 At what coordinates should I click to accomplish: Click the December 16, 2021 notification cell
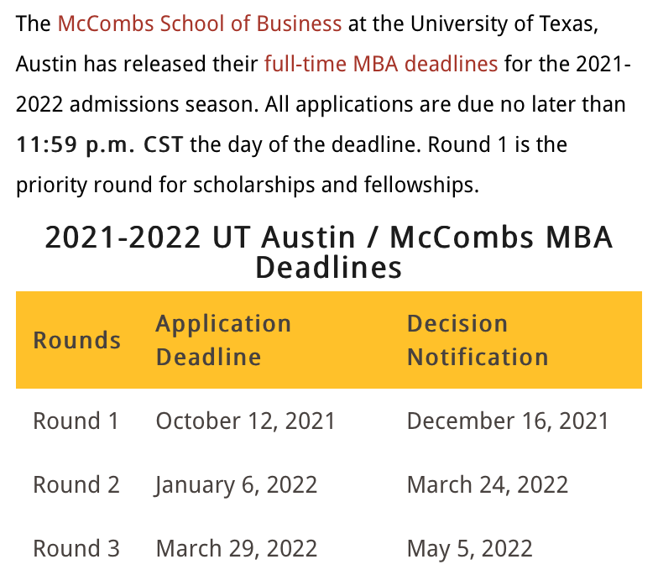[x=508, y=421]
